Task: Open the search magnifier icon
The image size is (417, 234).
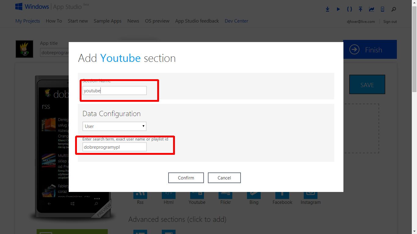Action: (394, 9)
